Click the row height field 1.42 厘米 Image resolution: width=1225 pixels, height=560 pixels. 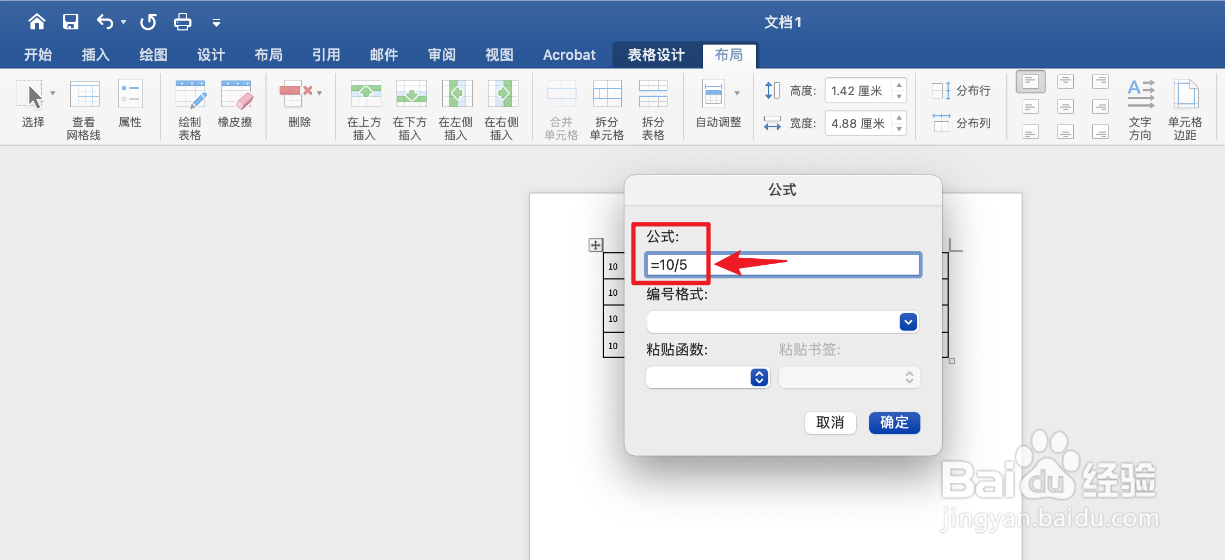[858, 91]
